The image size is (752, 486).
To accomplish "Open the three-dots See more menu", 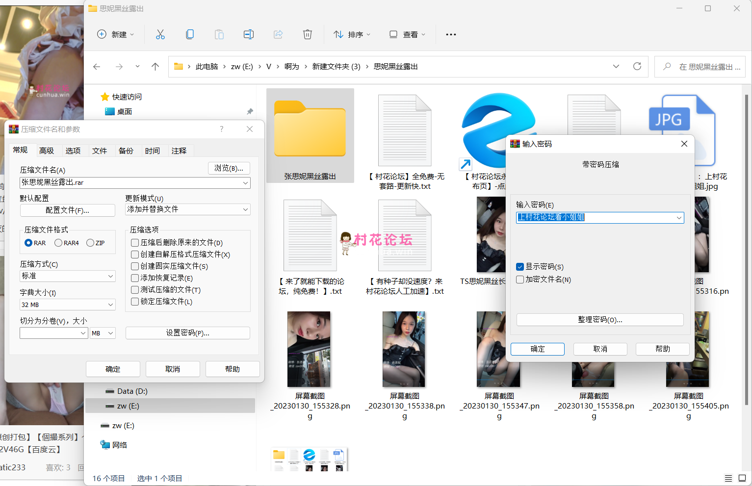I will pos(451,34).
